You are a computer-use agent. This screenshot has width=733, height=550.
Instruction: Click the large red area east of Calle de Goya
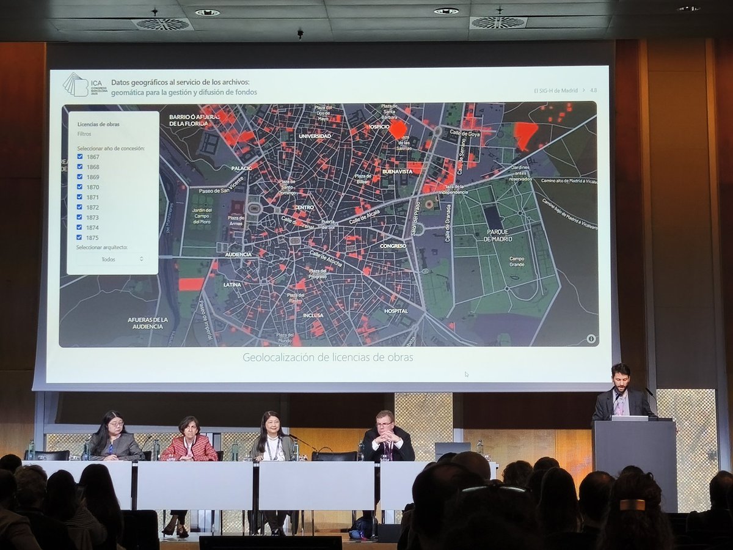pyautogui.click(x=525, y=135)
